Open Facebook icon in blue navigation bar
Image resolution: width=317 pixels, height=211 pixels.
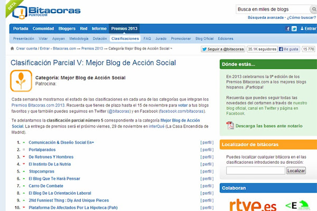288,28
